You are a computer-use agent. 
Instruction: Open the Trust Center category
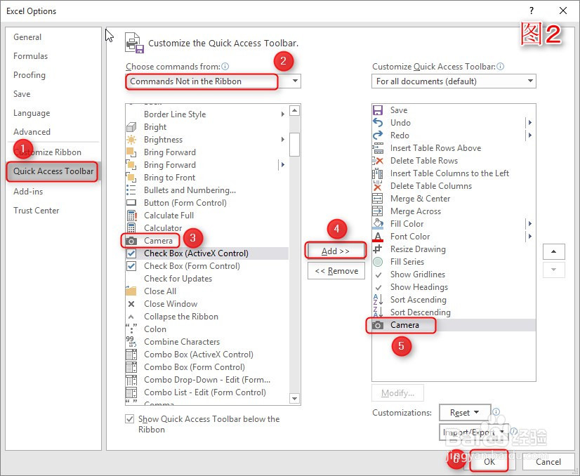[x=37, y=211]
